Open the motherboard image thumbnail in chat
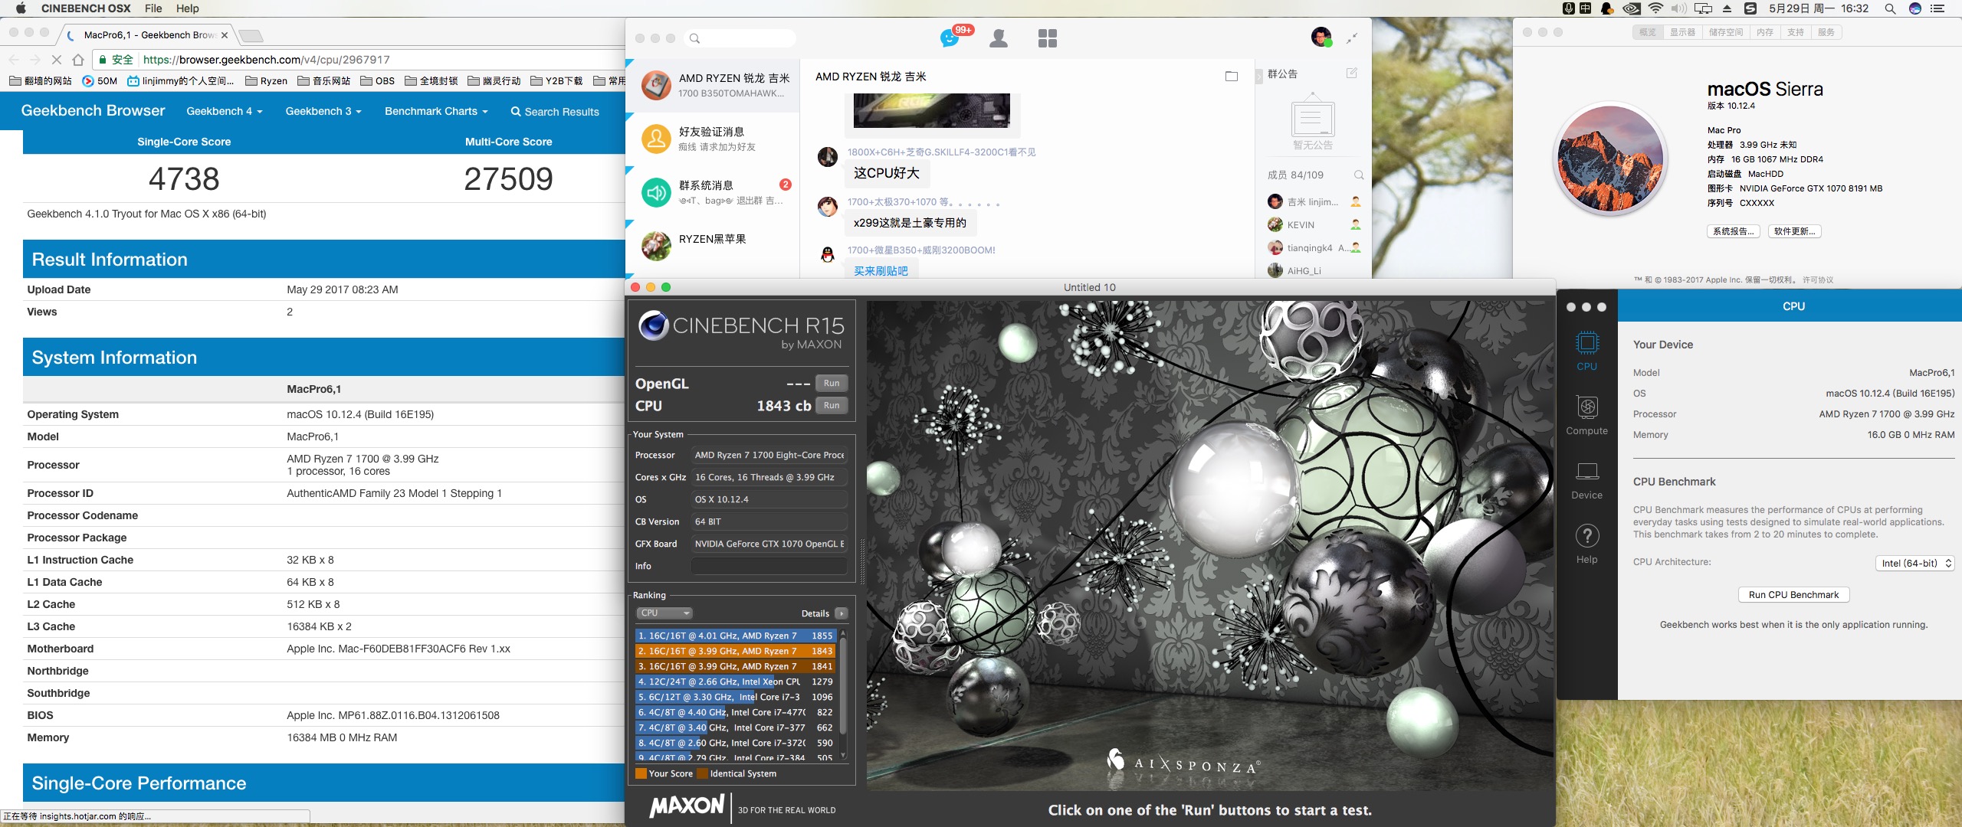Viewport: 1962px width, 827px height. click(931, 111)
